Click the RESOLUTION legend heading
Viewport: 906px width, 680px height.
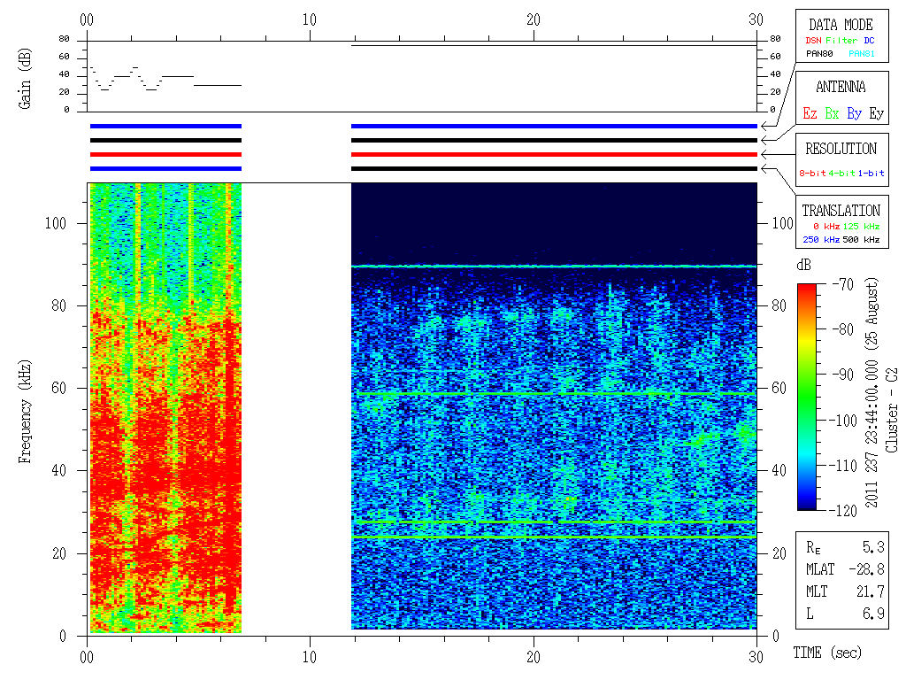tap(841, 149)
